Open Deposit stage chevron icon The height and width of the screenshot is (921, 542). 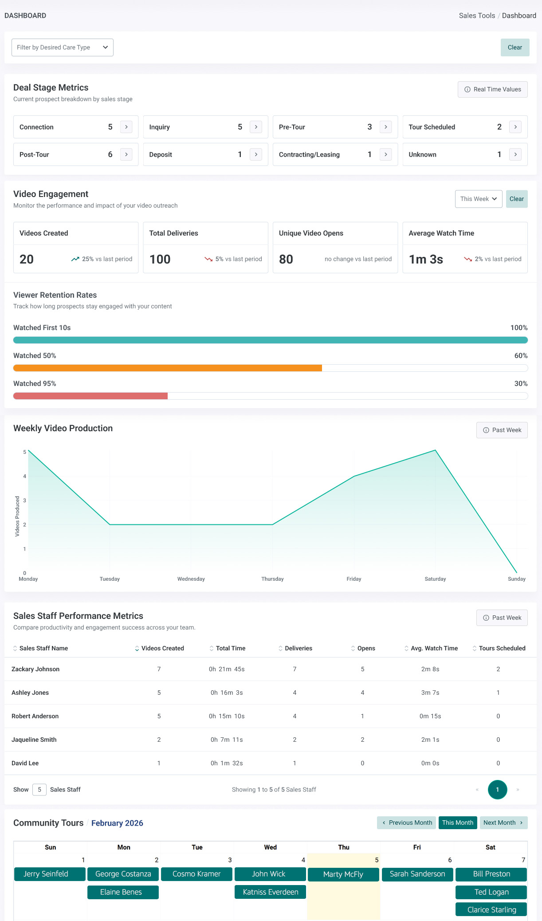tap(256, 154)
